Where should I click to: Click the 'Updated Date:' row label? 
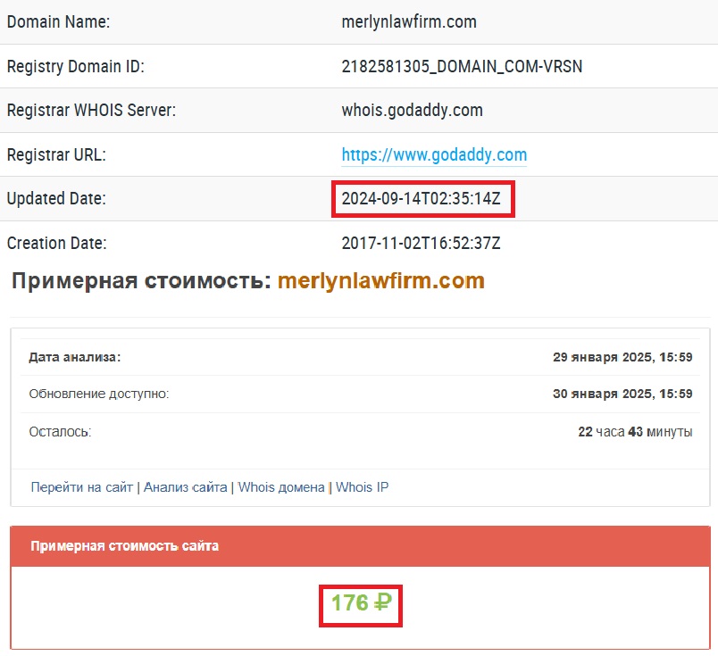(x=56, y=199)
